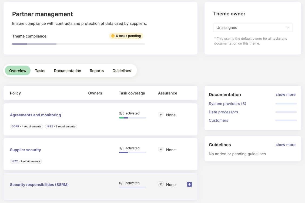This screenshot has width=305, height=203.
Task: Click the plus icon on Security responsibilities row
Action: point(189,184)
